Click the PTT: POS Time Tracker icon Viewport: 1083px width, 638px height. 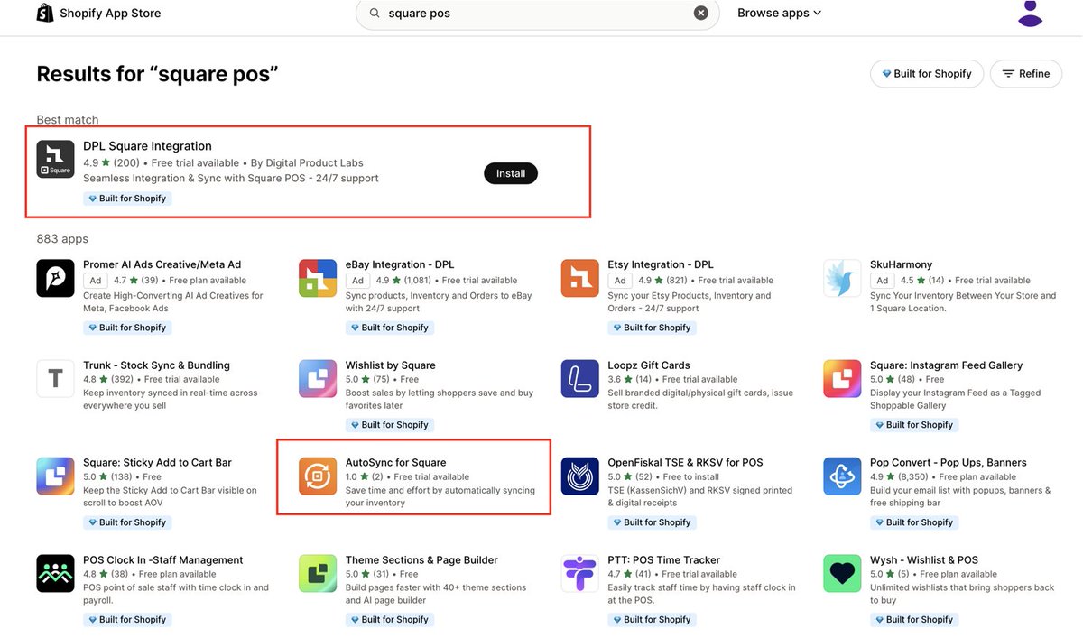click(580, 574)
